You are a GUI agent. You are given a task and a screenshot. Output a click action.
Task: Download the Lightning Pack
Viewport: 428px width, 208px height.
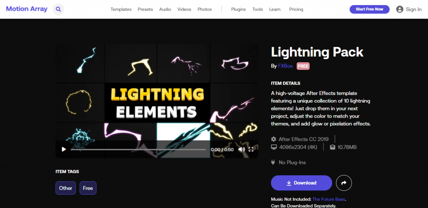point(301,183)
